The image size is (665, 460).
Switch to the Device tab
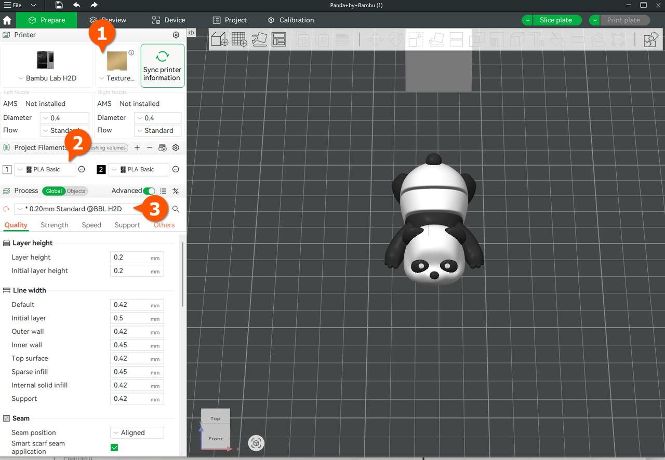click(x=168, y=20)
